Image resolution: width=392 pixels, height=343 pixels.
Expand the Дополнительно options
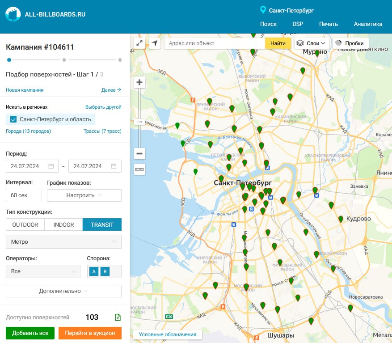pyautogui.click(x=64, y=291)
